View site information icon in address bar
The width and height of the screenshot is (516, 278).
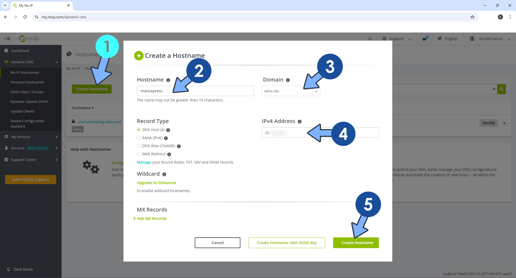[x=37, y=17]
